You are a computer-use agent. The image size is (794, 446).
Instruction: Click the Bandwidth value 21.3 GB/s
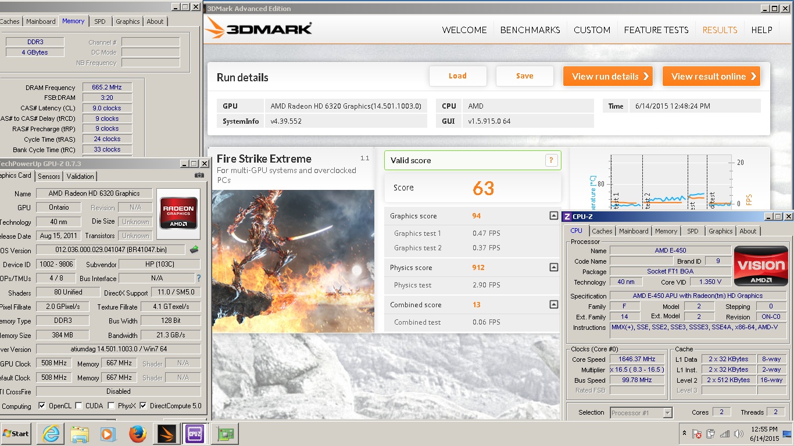point(170,335)
